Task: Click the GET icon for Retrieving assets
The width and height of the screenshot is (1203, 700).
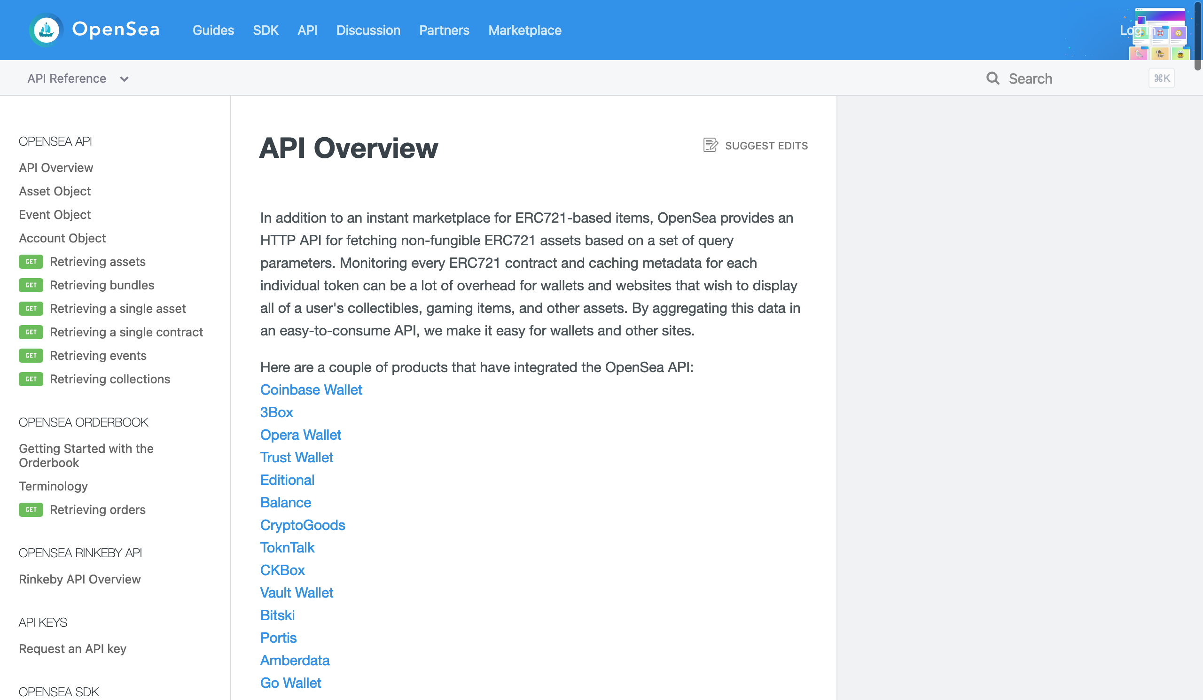Action: 31,262
